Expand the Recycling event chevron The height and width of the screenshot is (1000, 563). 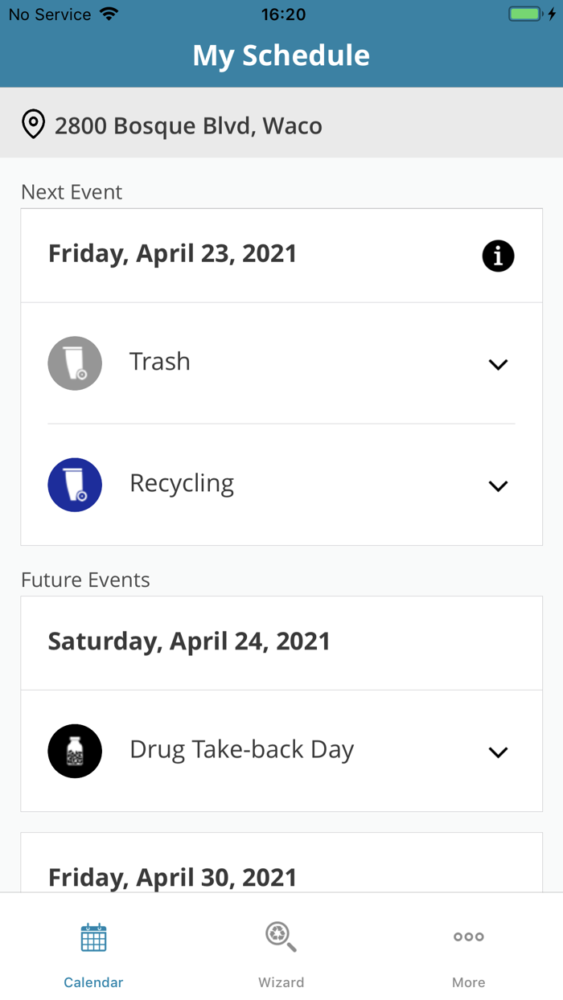pos(498,486)
